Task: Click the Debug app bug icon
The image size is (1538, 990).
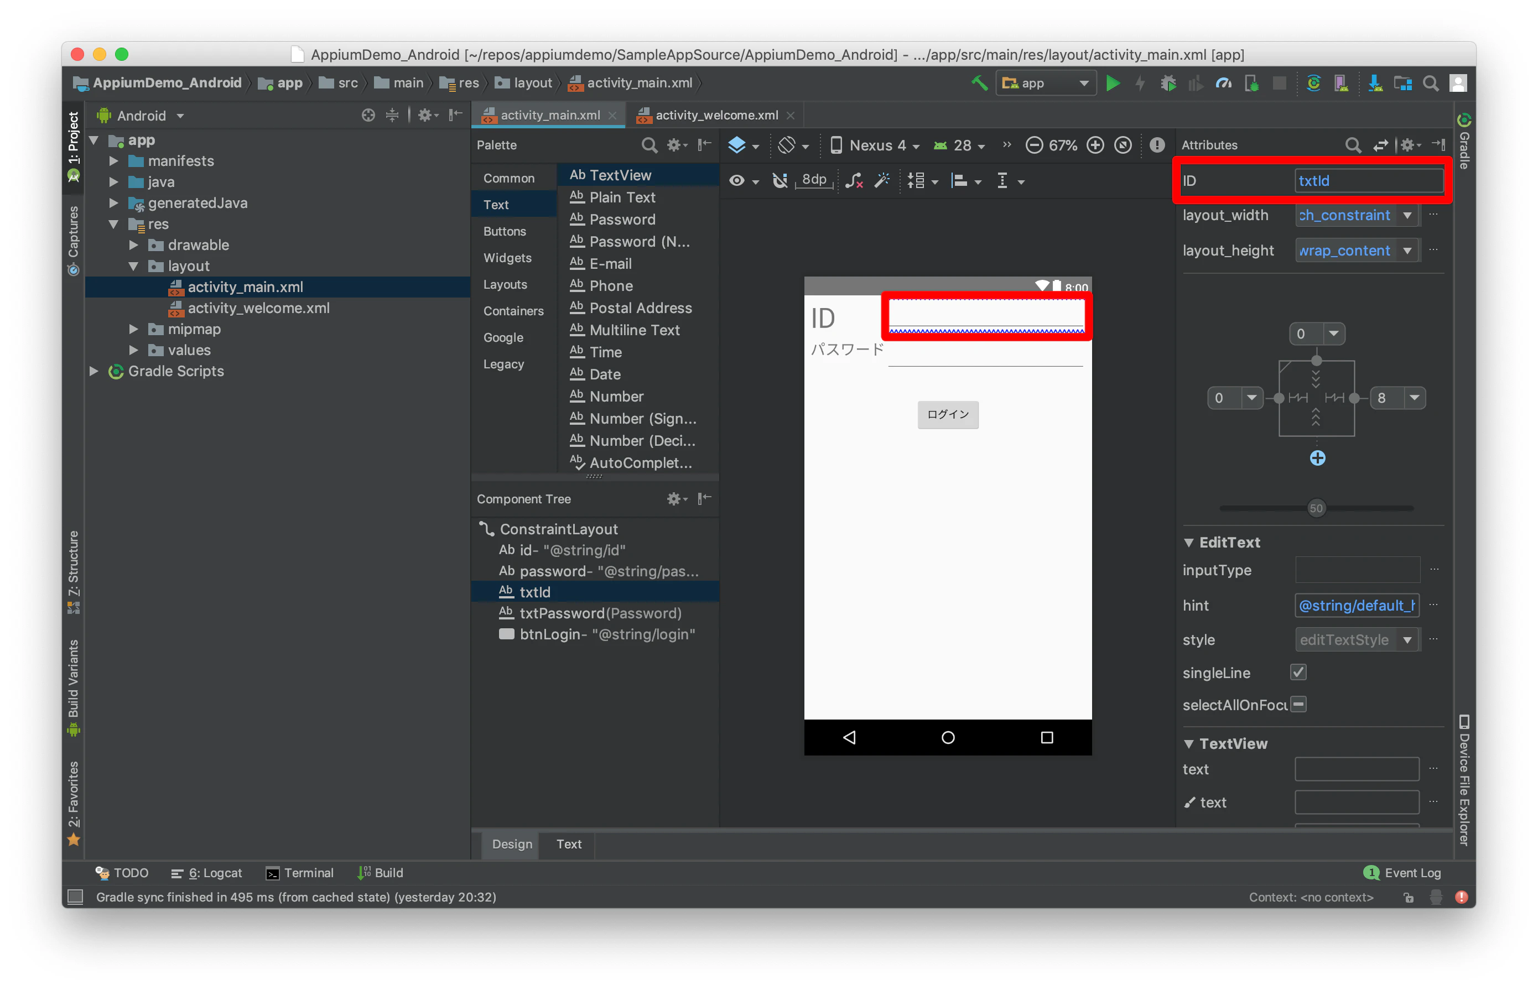Action: pyautogui.click(x=1168, y=83)
